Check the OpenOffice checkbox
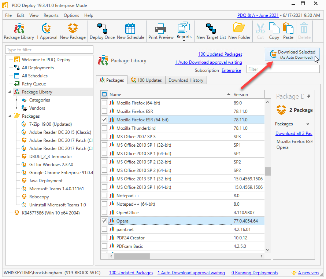Screen dimensions: 326x279 click(104, 212)
